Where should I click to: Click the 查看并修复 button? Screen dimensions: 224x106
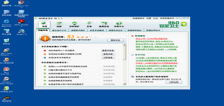(108, 51)
